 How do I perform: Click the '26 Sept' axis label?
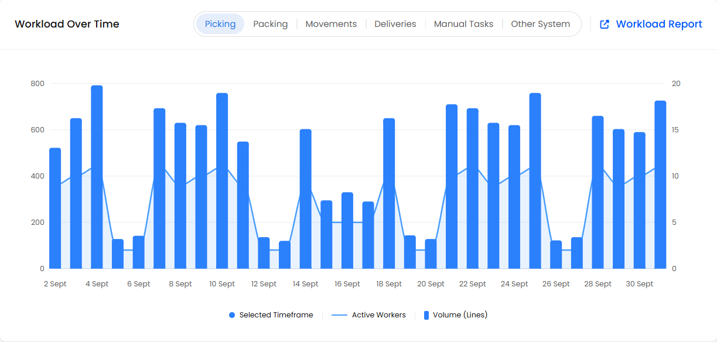pyautogui.click(x=556, y=284)
